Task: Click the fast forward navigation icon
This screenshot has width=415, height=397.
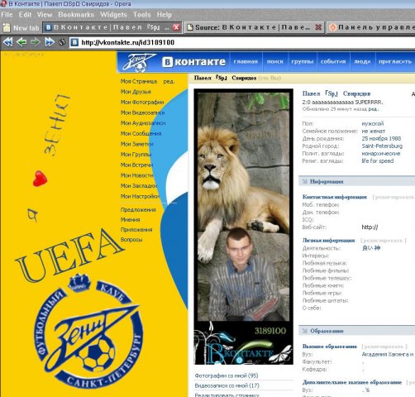Action: pyautogui.click(x=50, y=42)
